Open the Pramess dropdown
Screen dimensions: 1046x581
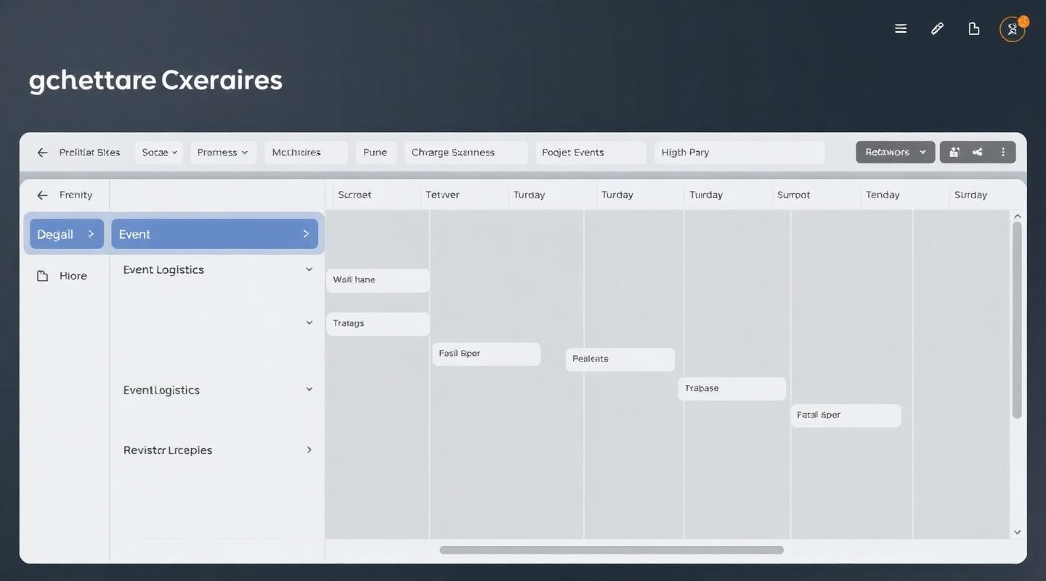coord(223,153)
